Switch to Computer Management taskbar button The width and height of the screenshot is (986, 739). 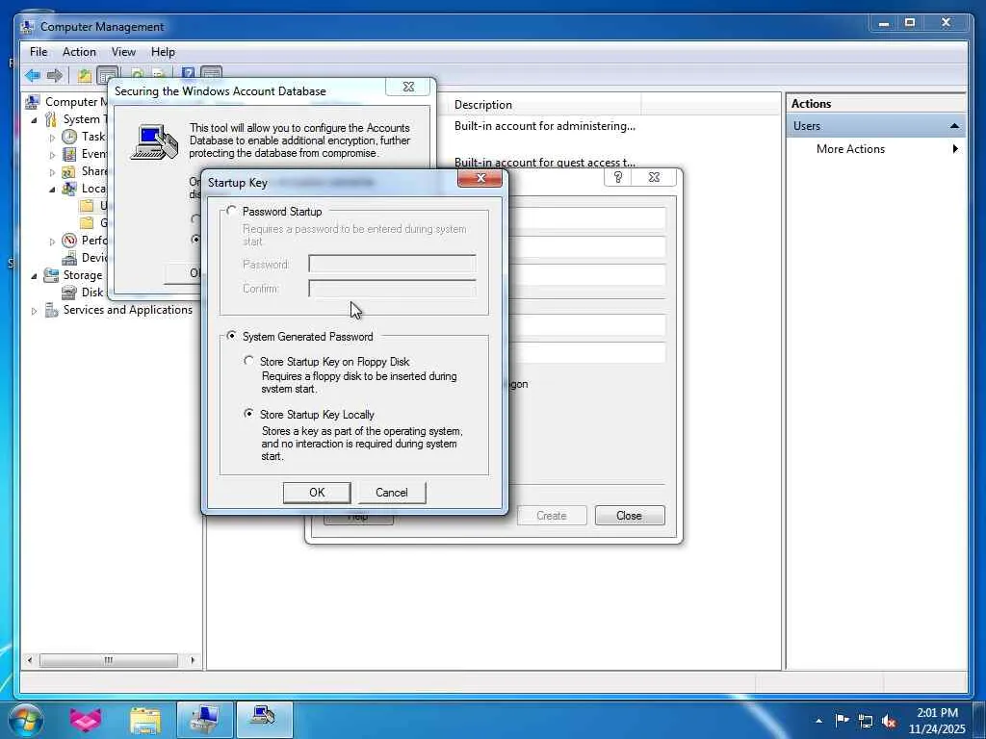[x=204, y=720]
